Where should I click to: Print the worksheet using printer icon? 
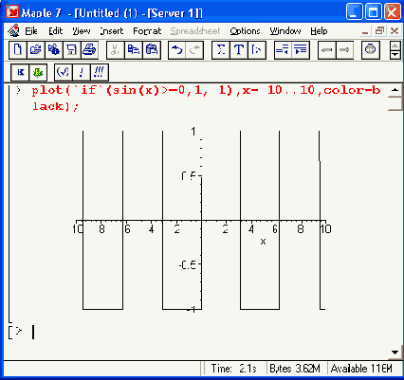[89, 50]
